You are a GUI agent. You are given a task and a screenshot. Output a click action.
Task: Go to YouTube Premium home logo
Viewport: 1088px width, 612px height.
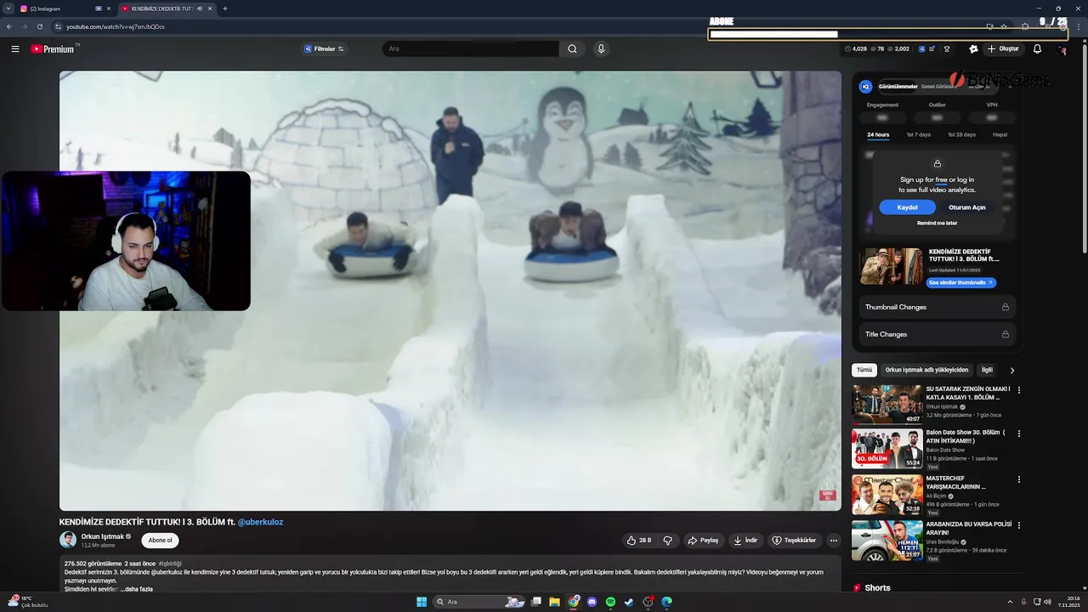point(54,49)
